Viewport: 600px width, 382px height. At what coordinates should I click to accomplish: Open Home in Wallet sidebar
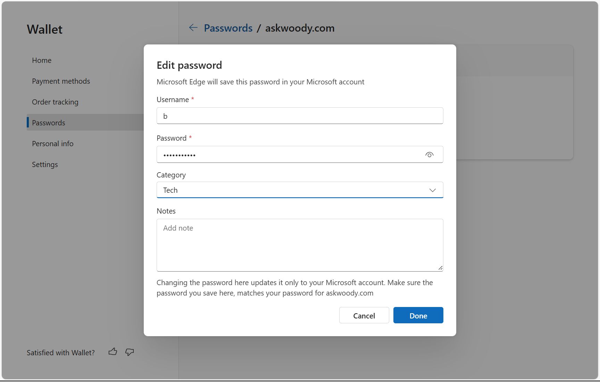(42, 60)
